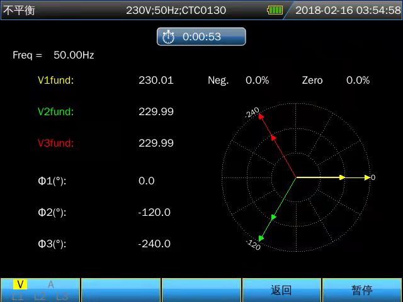
Task: Click the 230V;50Hz;CTC0130 configuration label
Action: coord(176,10)
